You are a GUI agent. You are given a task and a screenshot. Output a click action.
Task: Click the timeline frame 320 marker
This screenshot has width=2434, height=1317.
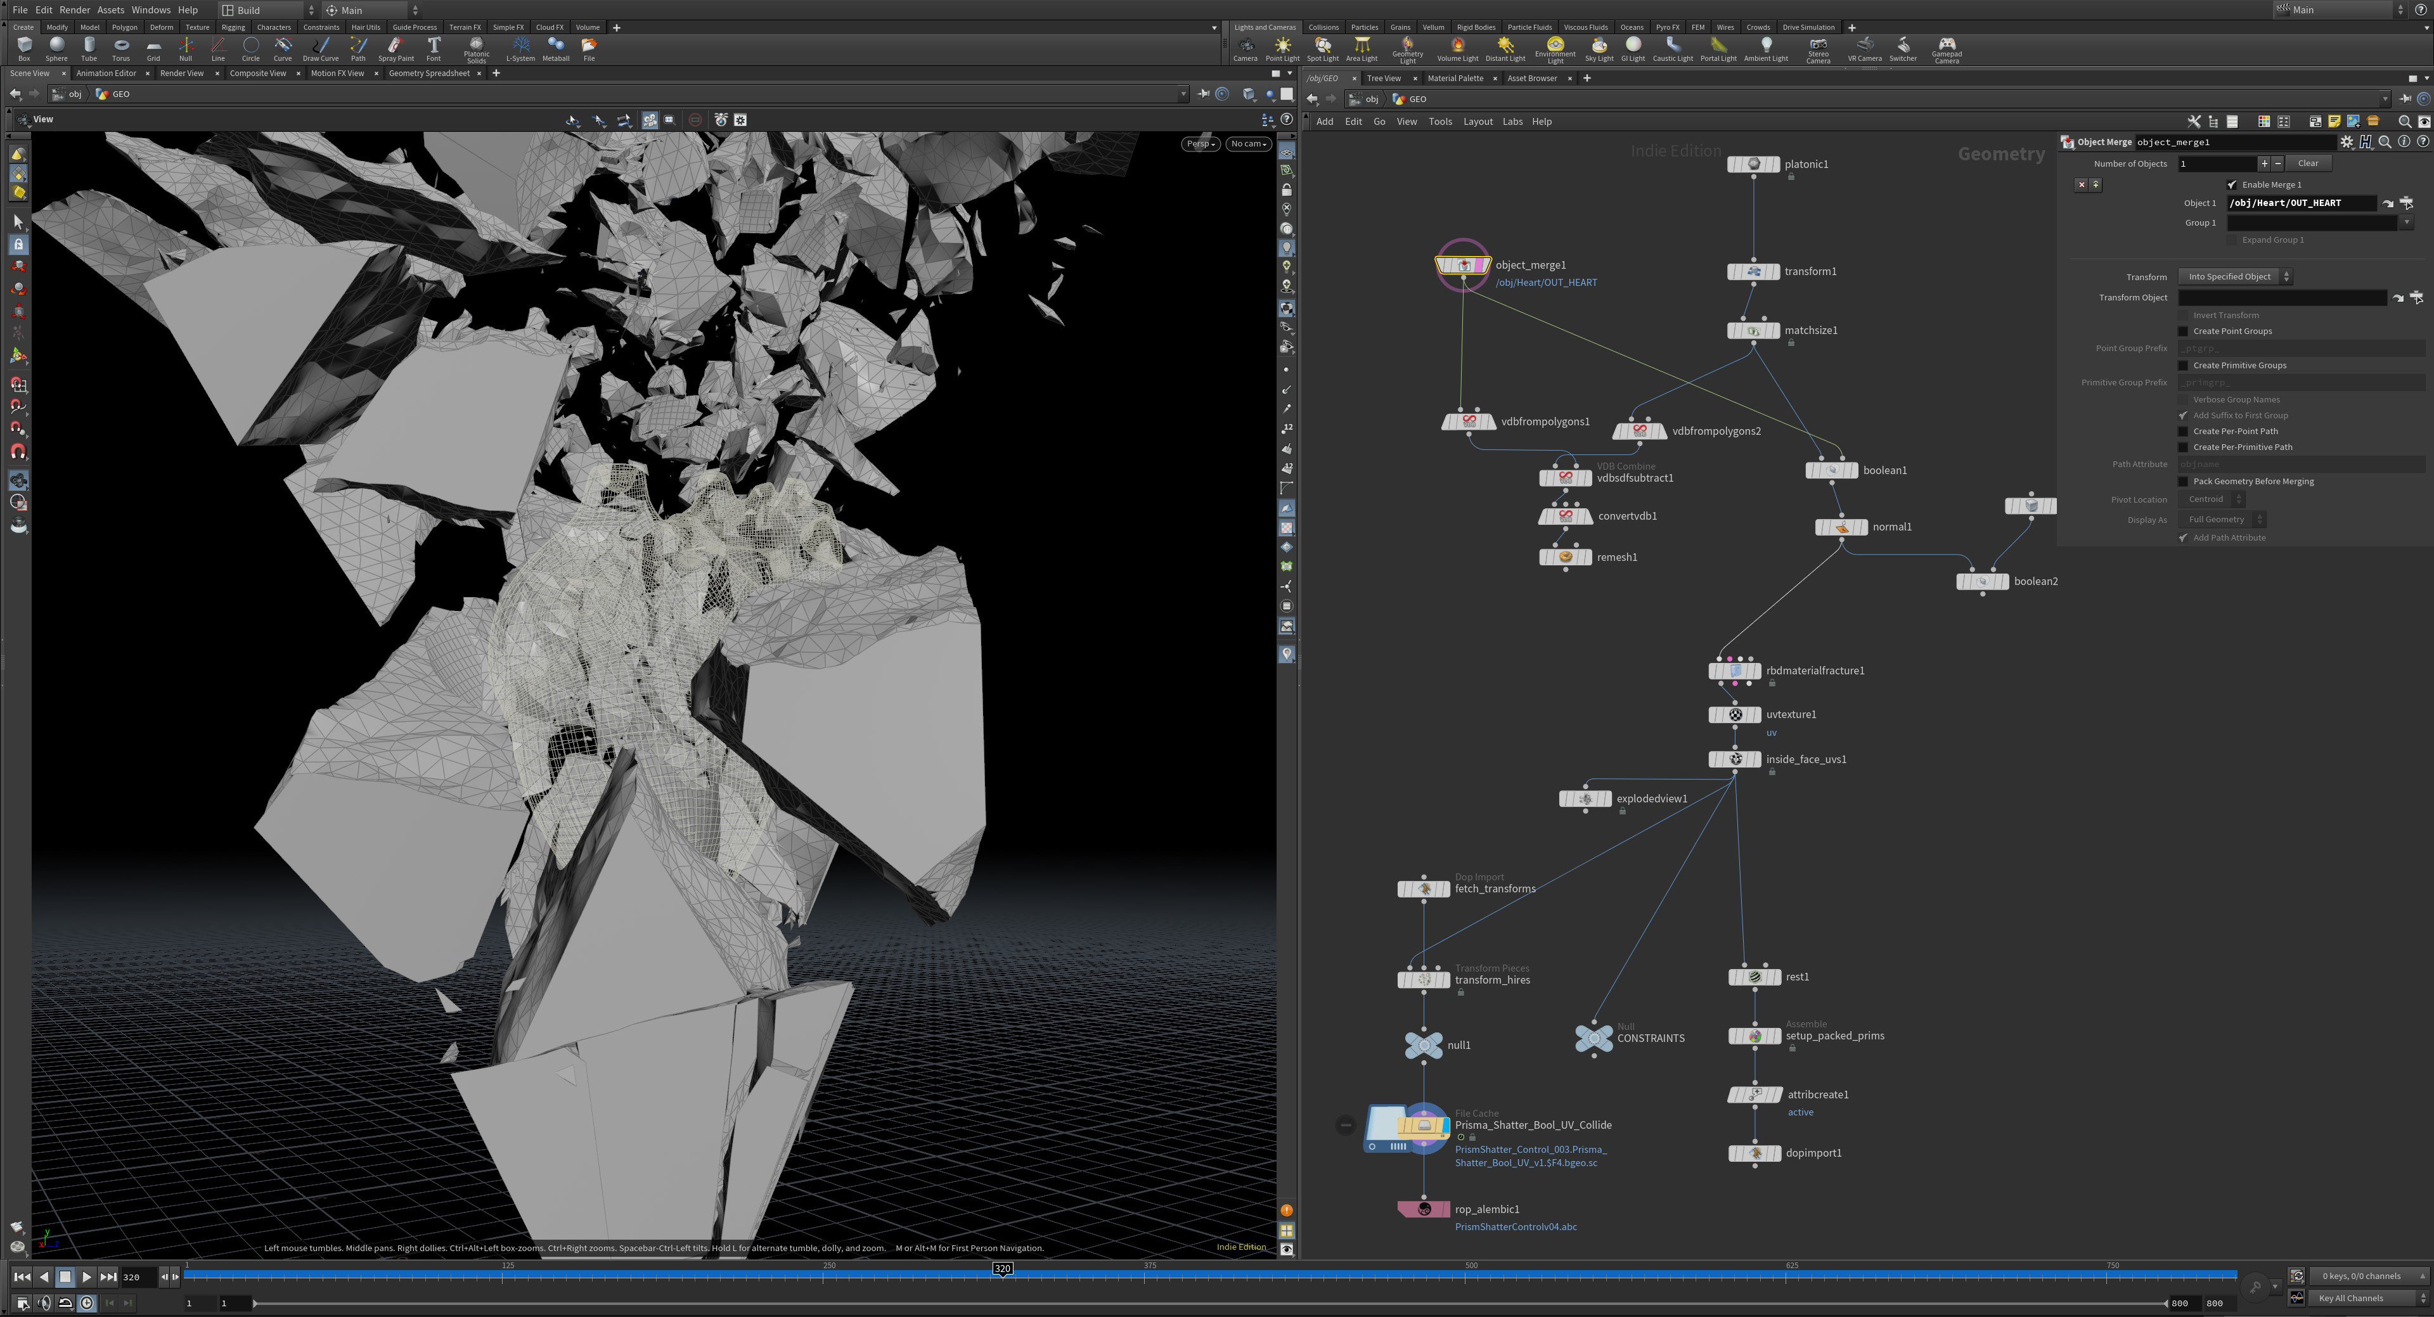[1003, 1269]
